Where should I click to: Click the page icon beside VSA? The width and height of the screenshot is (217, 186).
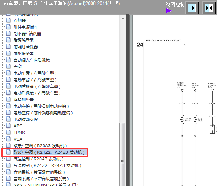tap(8, 139)
